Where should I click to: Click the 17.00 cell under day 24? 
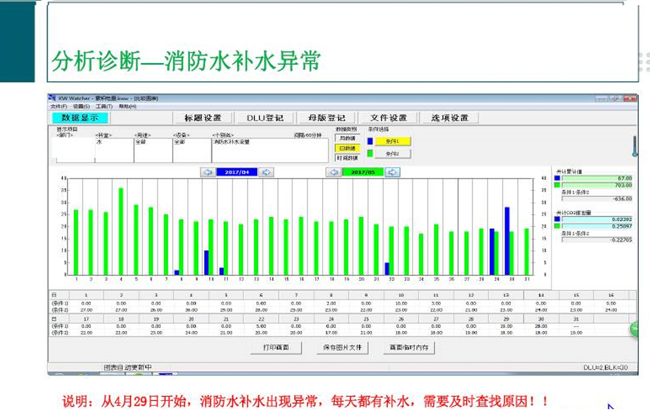coord(331,332)
